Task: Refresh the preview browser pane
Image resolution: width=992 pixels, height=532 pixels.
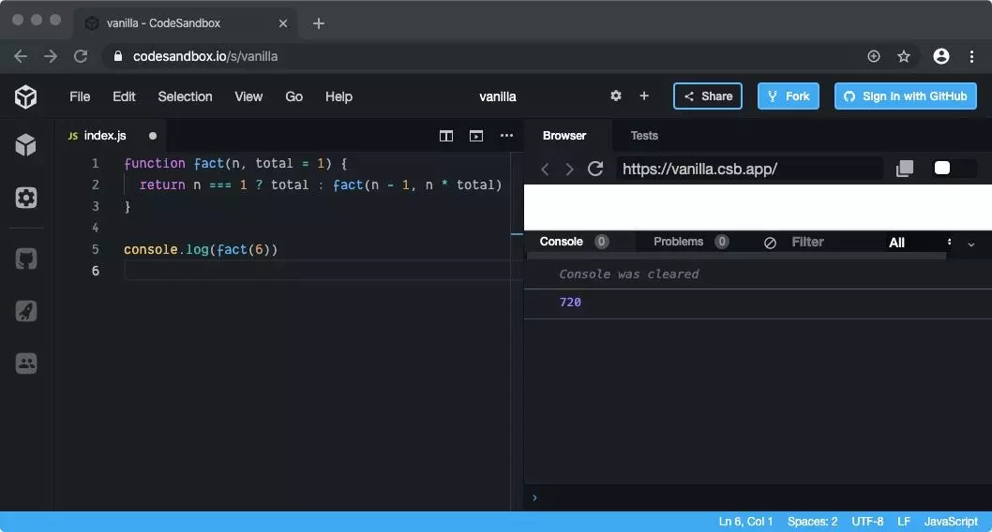Action: pos(595,169)
